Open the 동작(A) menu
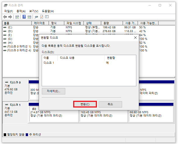178x144 pixels. coord(21,11)
